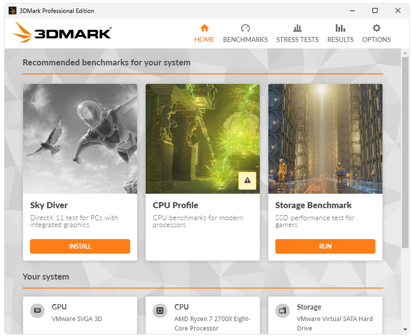
Task: Open the BENCHMARKS tab label
Action: (245, 40)
